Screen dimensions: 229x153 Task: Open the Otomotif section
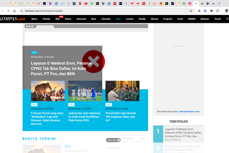pos(81,19)
